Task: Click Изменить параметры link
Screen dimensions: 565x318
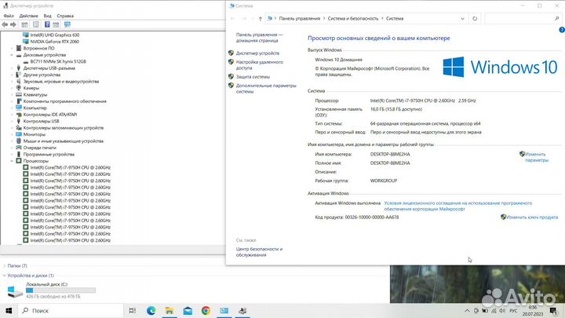Action: click(536, 157)
